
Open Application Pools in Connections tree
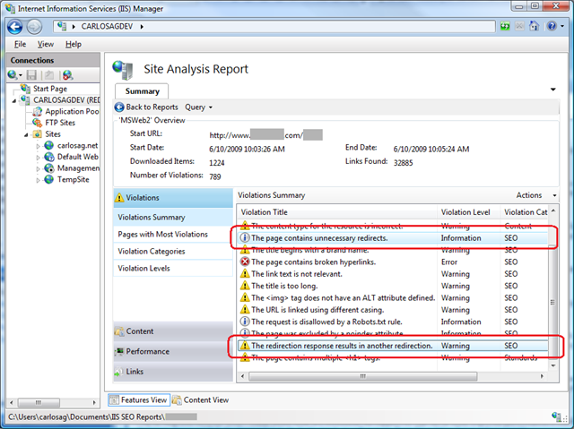point(72,111)
